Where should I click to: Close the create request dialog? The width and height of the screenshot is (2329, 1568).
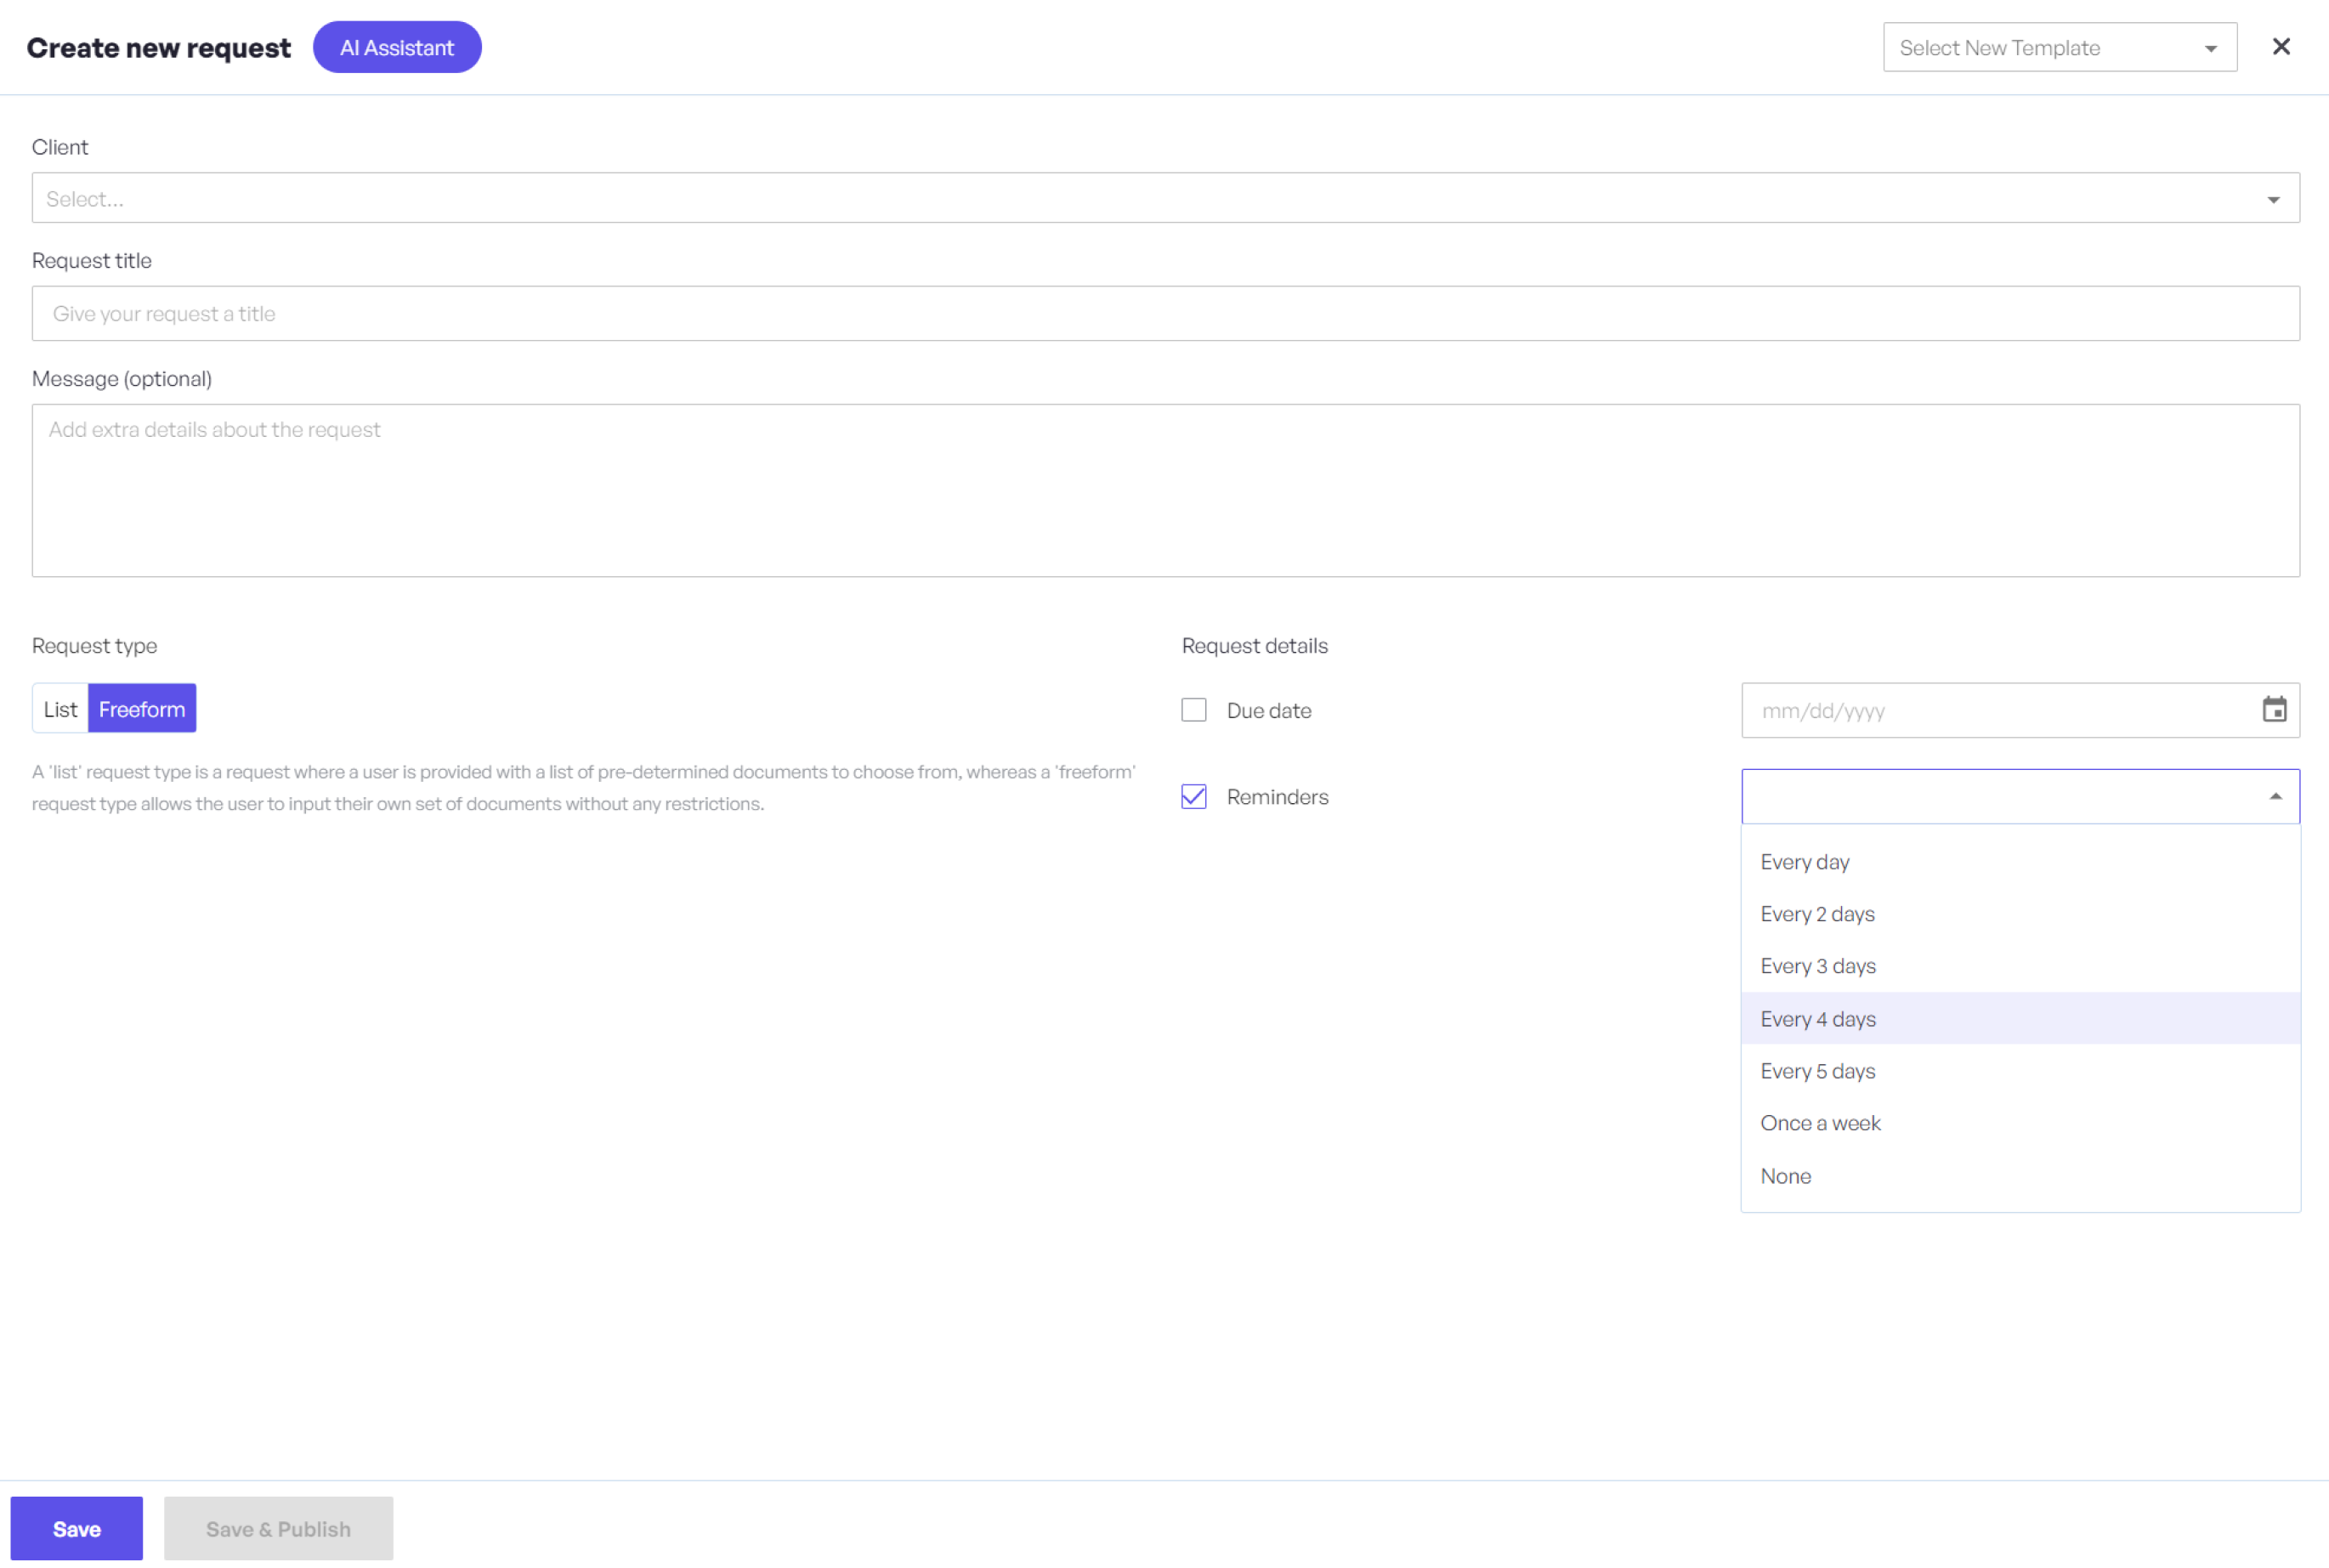tap(2281, 47)
